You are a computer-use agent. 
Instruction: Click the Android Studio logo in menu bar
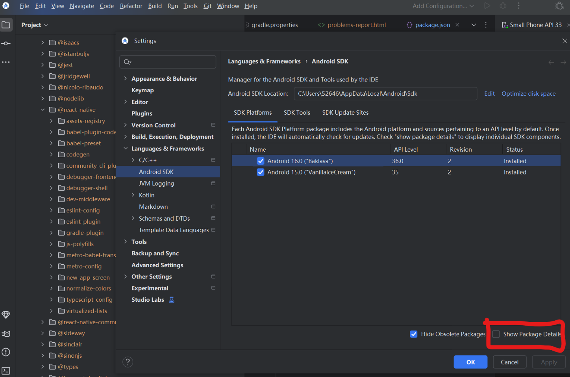(6, 6)
